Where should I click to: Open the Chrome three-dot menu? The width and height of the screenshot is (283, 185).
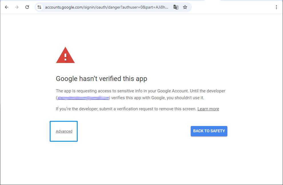coord(276,7)
